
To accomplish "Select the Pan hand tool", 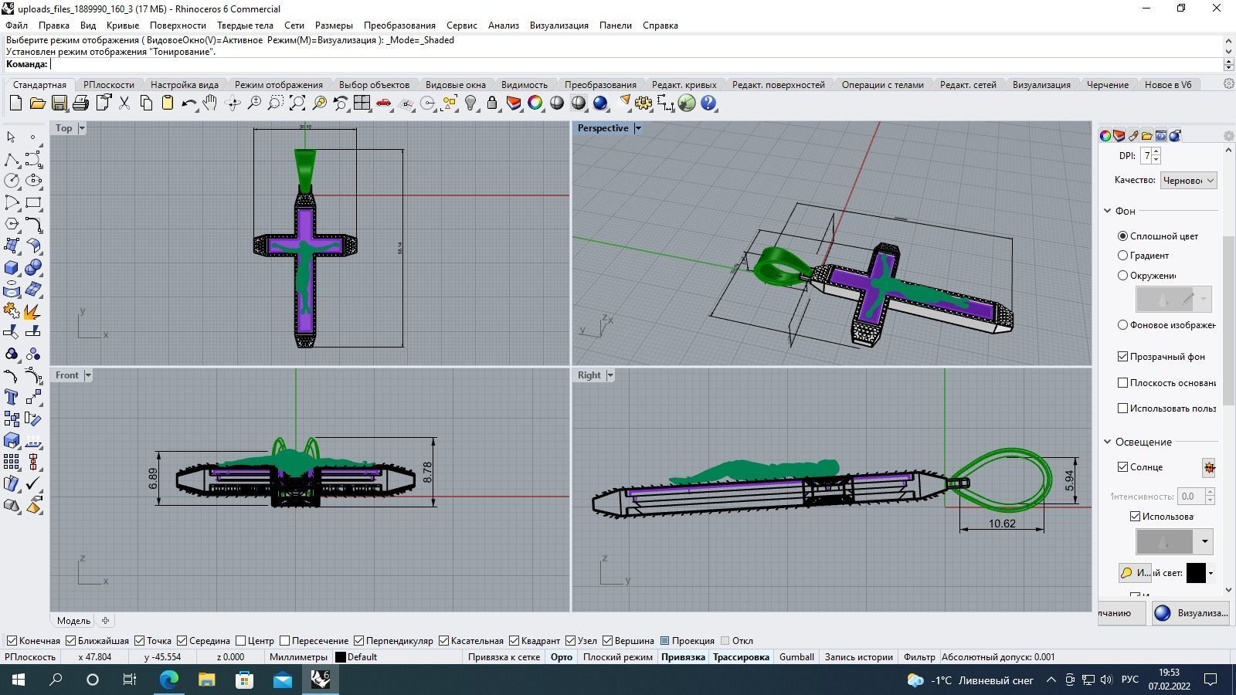I will pyautogui.click(x=210, y=103).
